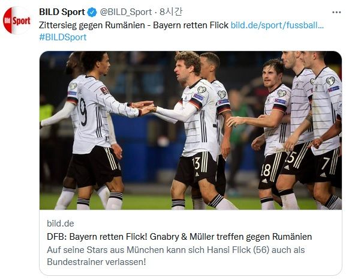Open the tweet's 8시간 timestamp

pos(171,12)
